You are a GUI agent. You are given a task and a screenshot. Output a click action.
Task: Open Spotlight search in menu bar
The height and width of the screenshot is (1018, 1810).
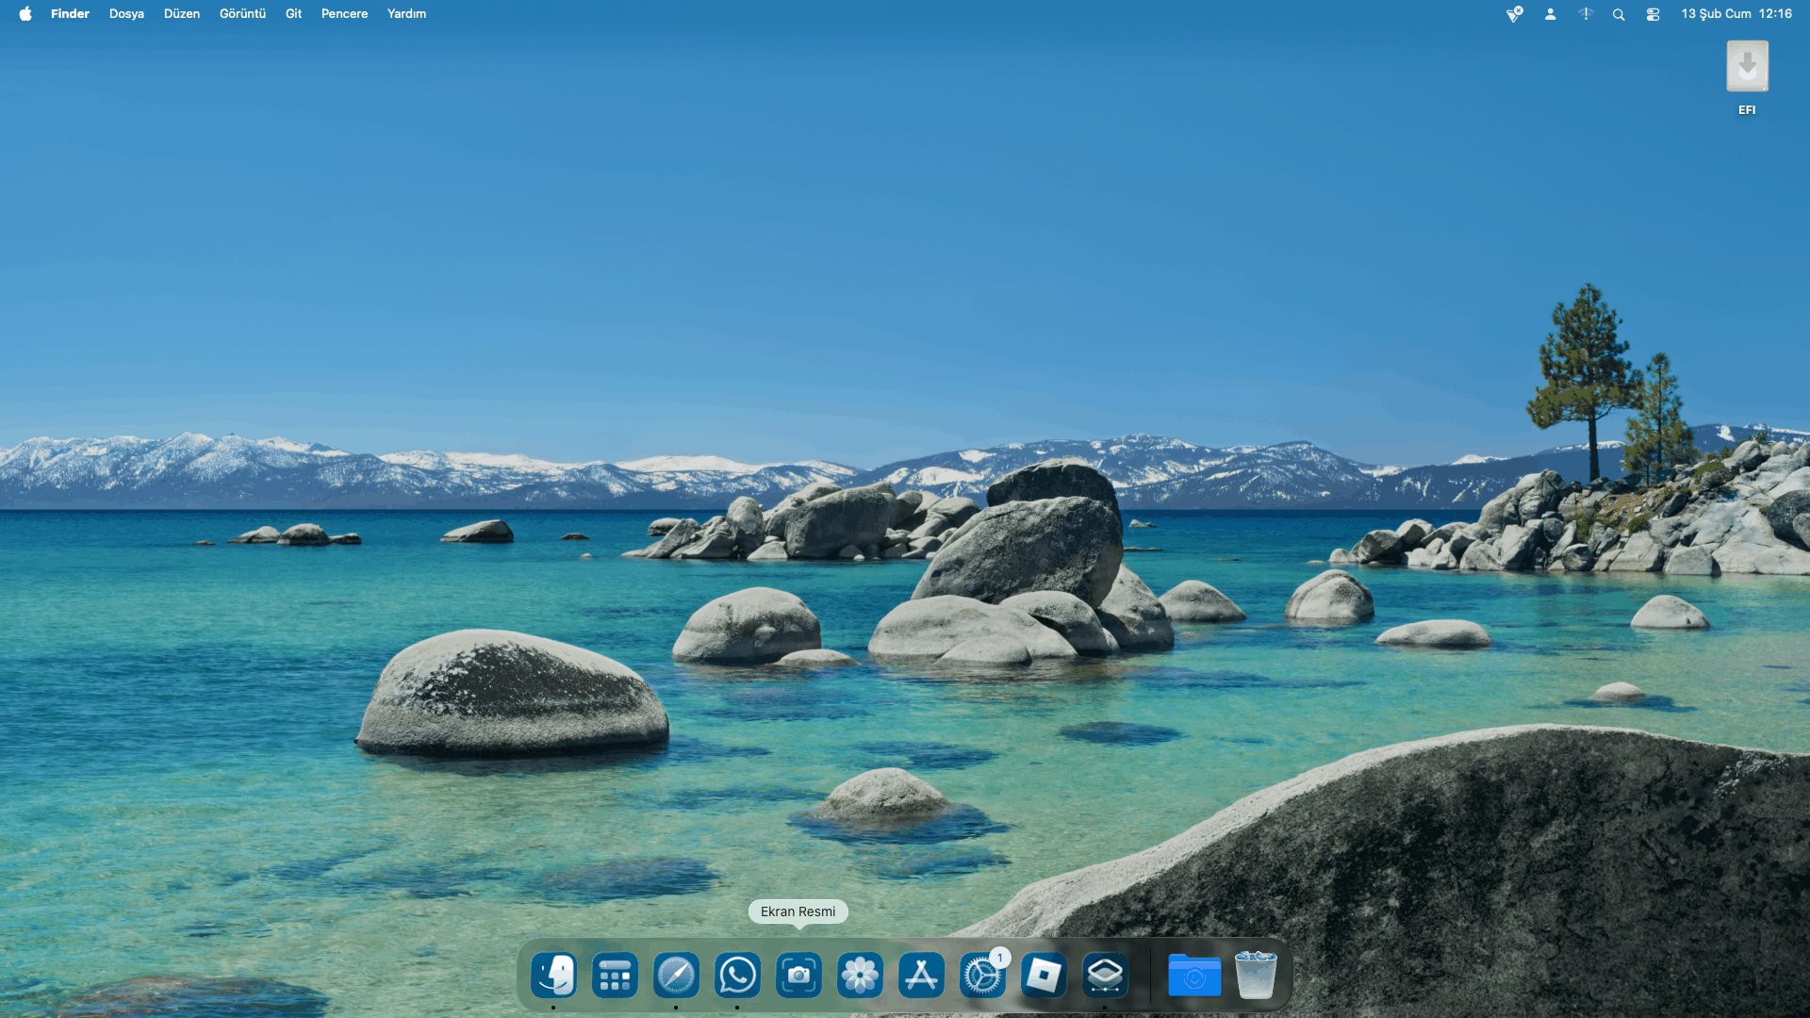pyautogui.click(x=1619, y=14)
